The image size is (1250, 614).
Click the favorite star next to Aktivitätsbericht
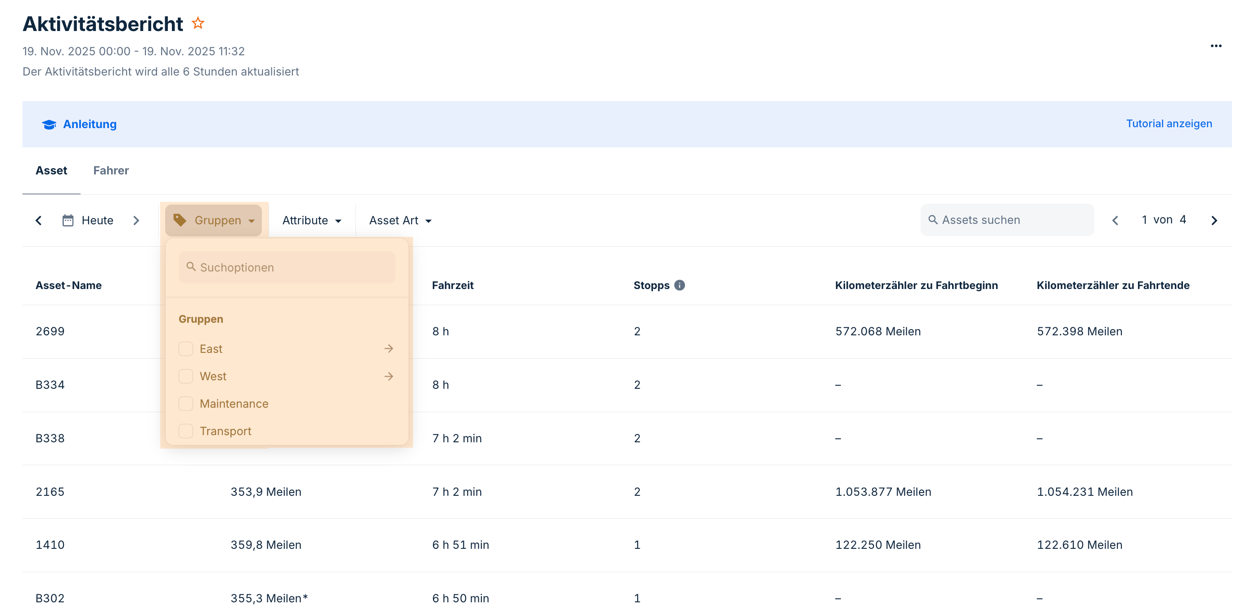click(198, 23)
